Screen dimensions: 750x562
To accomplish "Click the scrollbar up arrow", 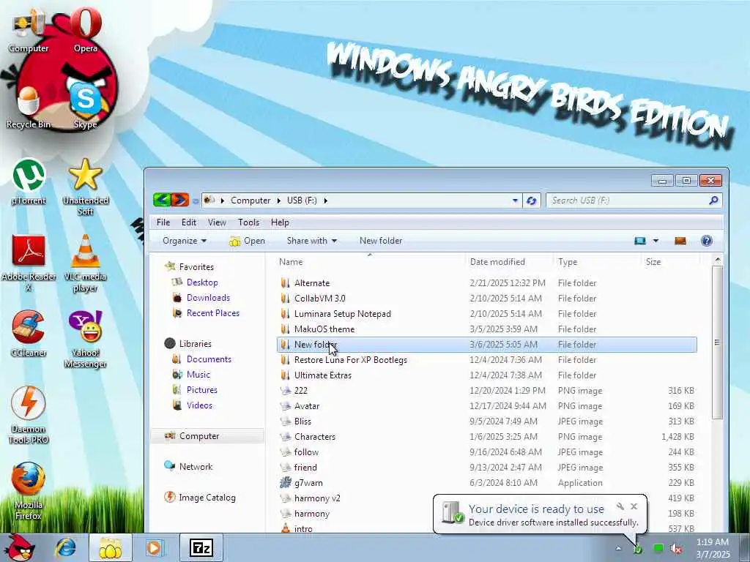I will click(x=716, y=261).
